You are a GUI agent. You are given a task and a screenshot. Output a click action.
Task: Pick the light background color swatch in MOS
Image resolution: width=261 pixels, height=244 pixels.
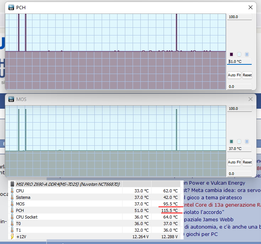coord(239,141)
